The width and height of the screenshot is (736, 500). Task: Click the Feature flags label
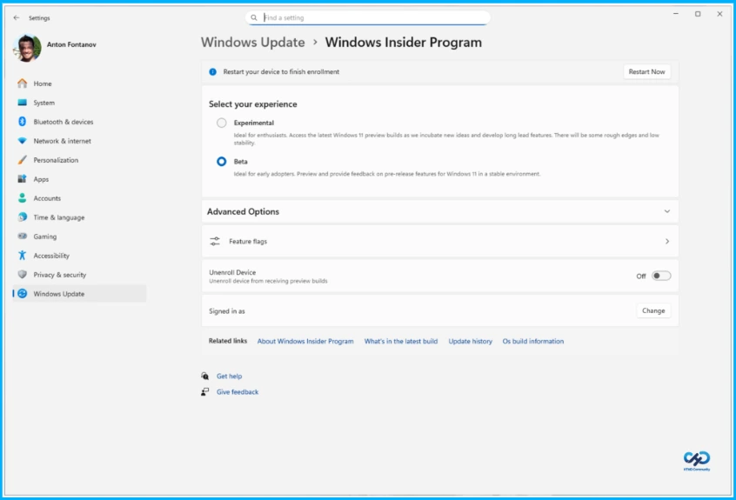(248, 241)
